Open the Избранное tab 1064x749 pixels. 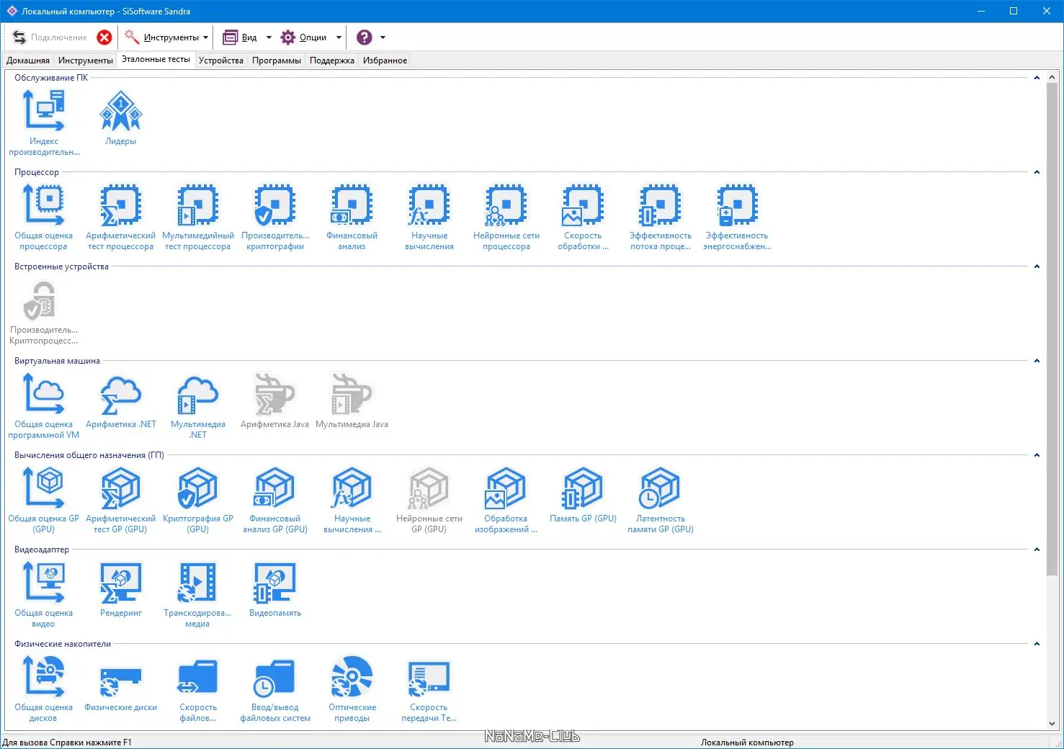(385, 60)
